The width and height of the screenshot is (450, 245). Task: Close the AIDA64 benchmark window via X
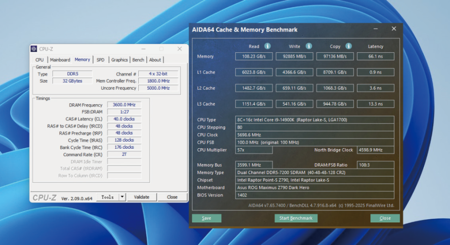(394, 29)
